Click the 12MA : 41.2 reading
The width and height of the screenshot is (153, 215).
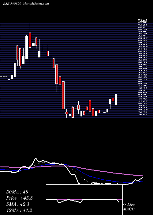(x=20, y=210)
